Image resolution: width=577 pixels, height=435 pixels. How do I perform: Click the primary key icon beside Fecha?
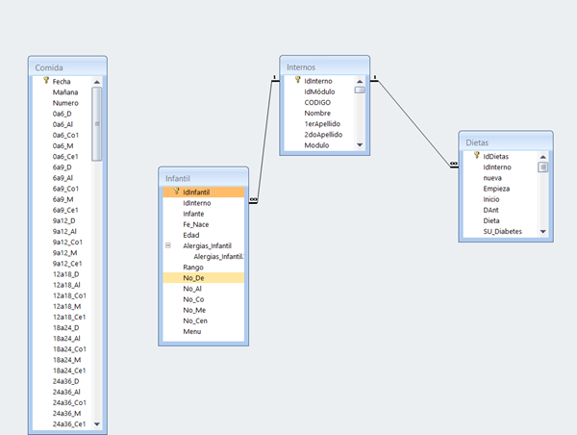(45, 82)
